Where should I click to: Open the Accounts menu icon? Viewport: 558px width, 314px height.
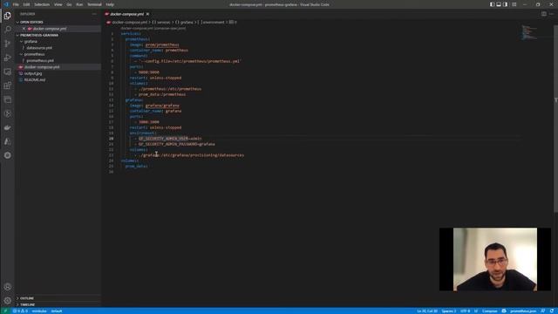8,287
